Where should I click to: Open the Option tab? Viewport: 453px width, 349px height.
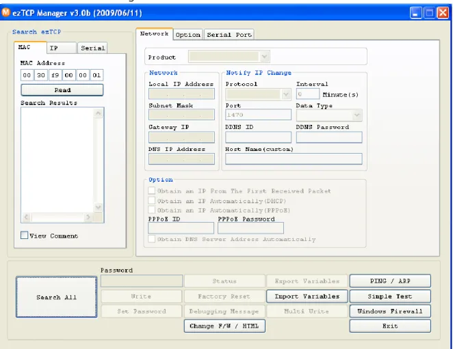coord(187,35)
